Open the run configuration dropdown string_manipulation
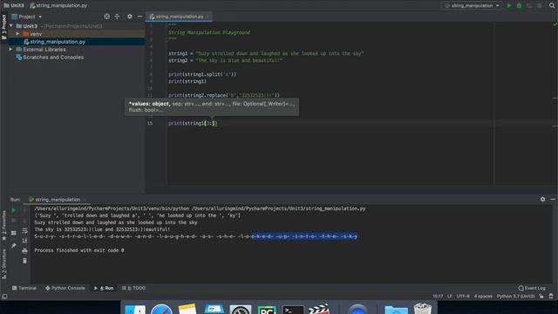The image size is (558, 314). point(472,6)
